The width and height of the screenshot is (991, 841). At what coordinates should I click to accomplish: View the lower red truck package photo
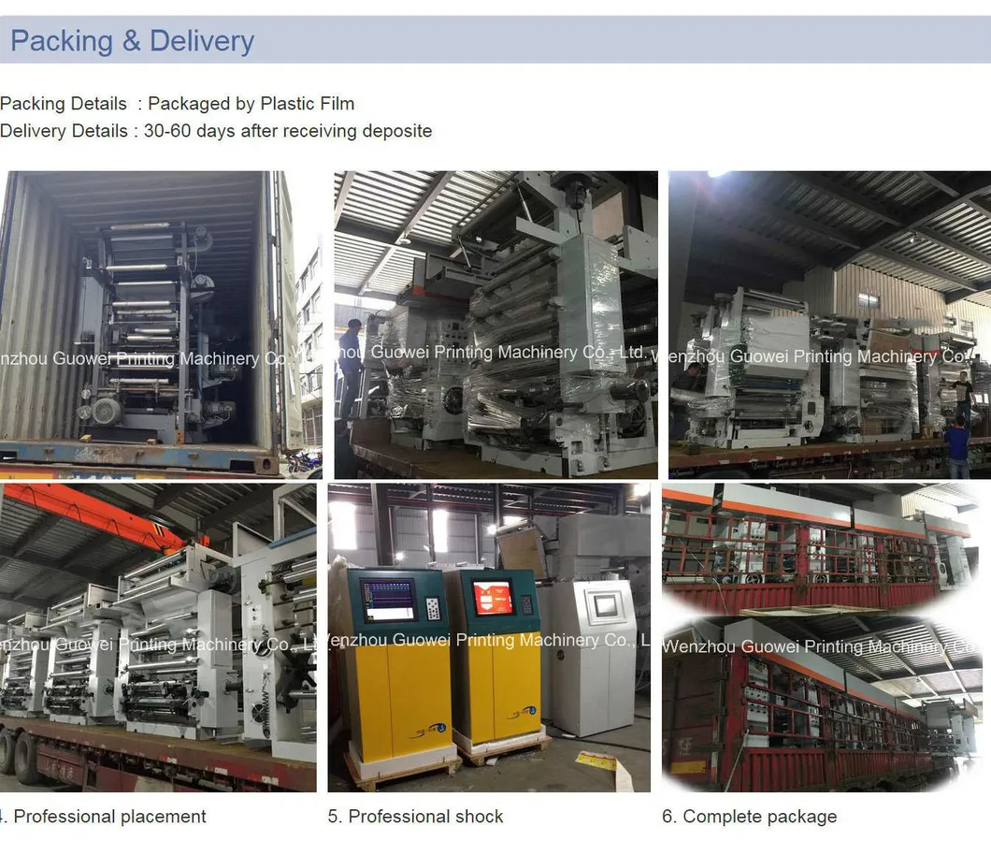click(x=822, y=703)
